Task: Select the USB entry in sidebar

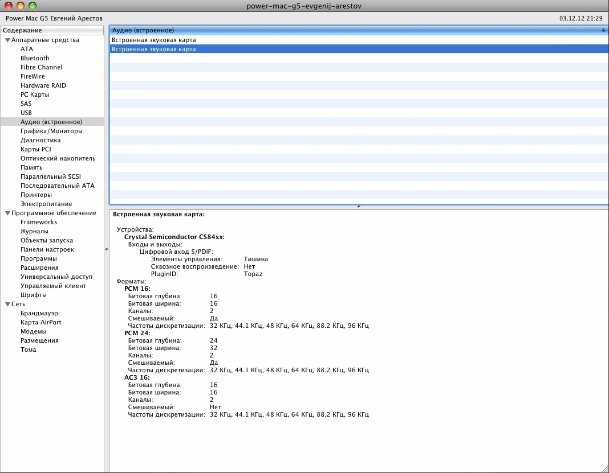Action: pos(26,113)
